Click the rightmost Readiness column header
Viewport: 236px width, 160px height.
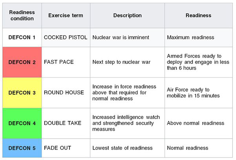pyautogui.click(x=199, y=16)
